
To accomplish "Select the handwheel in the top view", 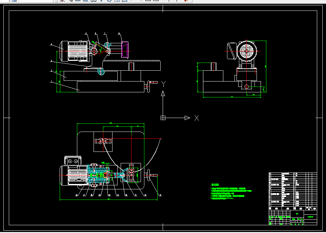I will tap(148, 175).
